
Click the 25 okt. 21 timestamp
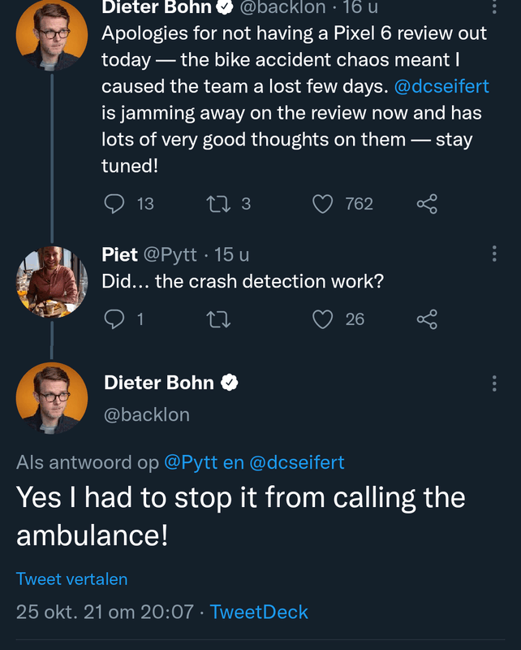105,612
